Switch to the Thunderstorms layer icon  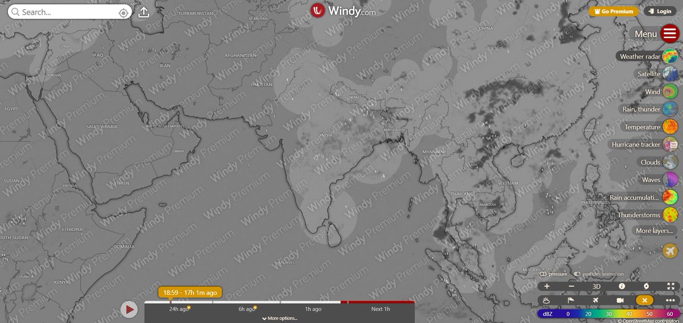[670, 215]
